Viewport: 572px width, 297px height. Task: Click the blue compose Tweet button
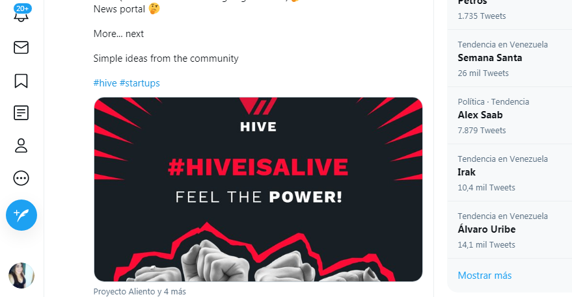21,215
